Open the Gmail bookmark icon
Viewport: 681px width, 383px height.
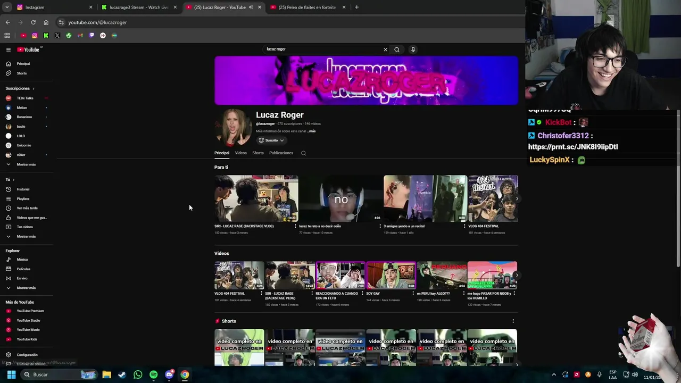click(80, 36)
